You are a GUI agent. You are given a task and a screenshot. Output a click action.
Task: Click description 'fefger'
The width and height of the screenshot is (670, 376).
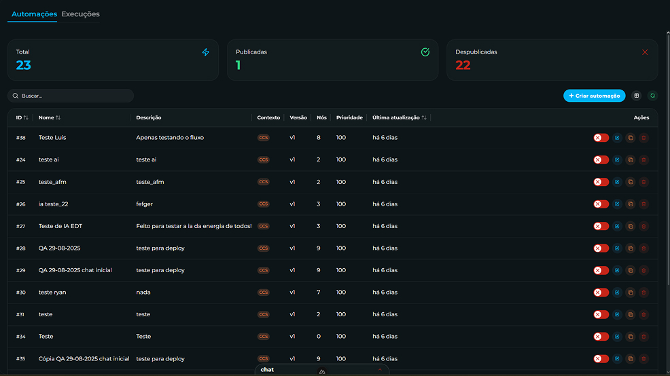(x=145, y=204)
